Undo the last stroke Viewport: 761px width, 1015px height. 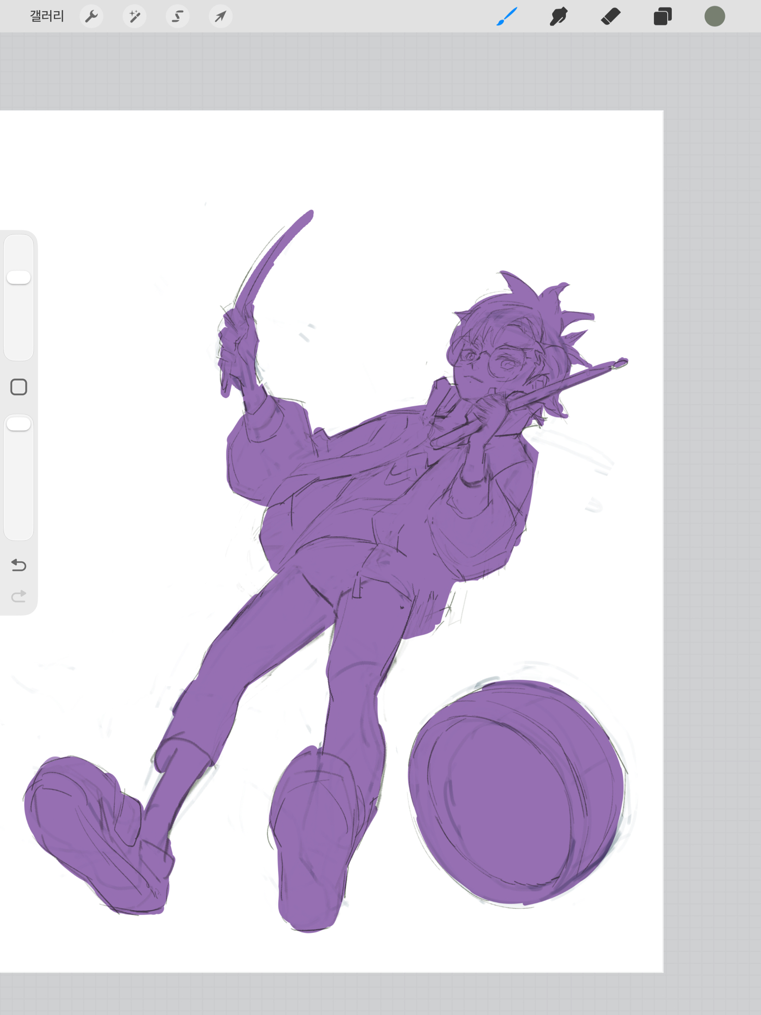[x=19, y=565]
